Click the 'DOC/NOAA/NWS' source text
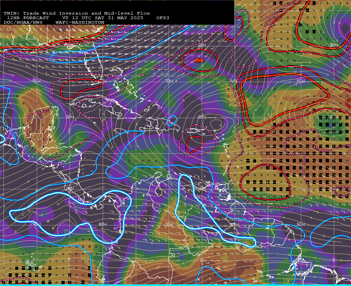The image size is (351, 286). click(x=23, y=22)
